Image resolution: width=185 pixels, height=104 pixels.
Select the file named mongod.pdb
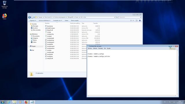[50, 38]
